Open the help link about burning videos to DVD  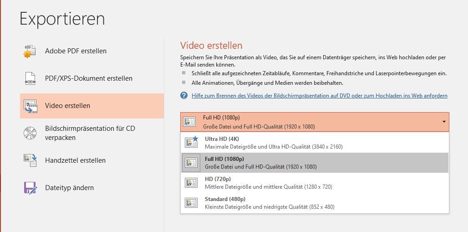pos(319,96)
